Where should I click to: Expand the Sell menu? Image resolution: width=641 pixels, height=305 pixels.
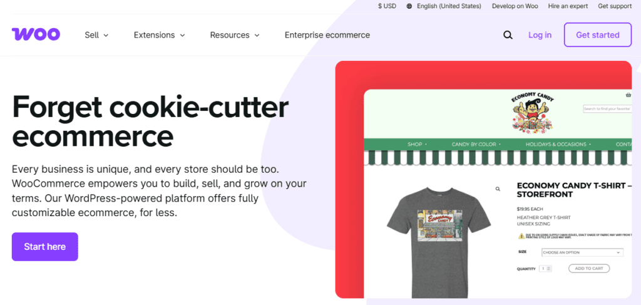[96, 35]
